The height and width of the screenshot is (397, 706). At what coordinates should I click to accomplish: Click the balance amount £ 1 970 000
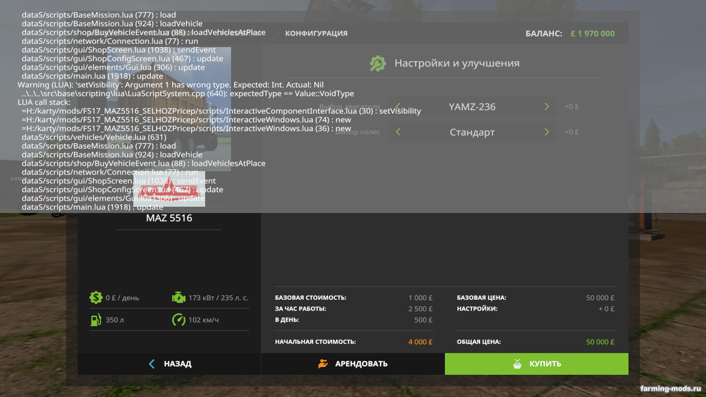[x=592, y=34]
